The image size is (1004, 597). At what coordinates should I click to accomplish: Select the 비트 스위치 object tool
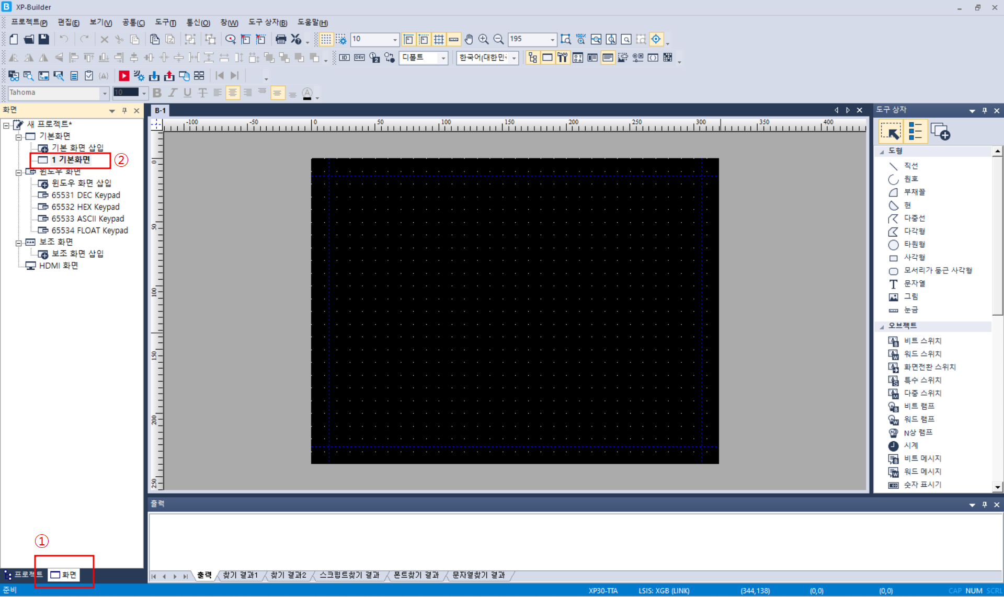[922, 341]
